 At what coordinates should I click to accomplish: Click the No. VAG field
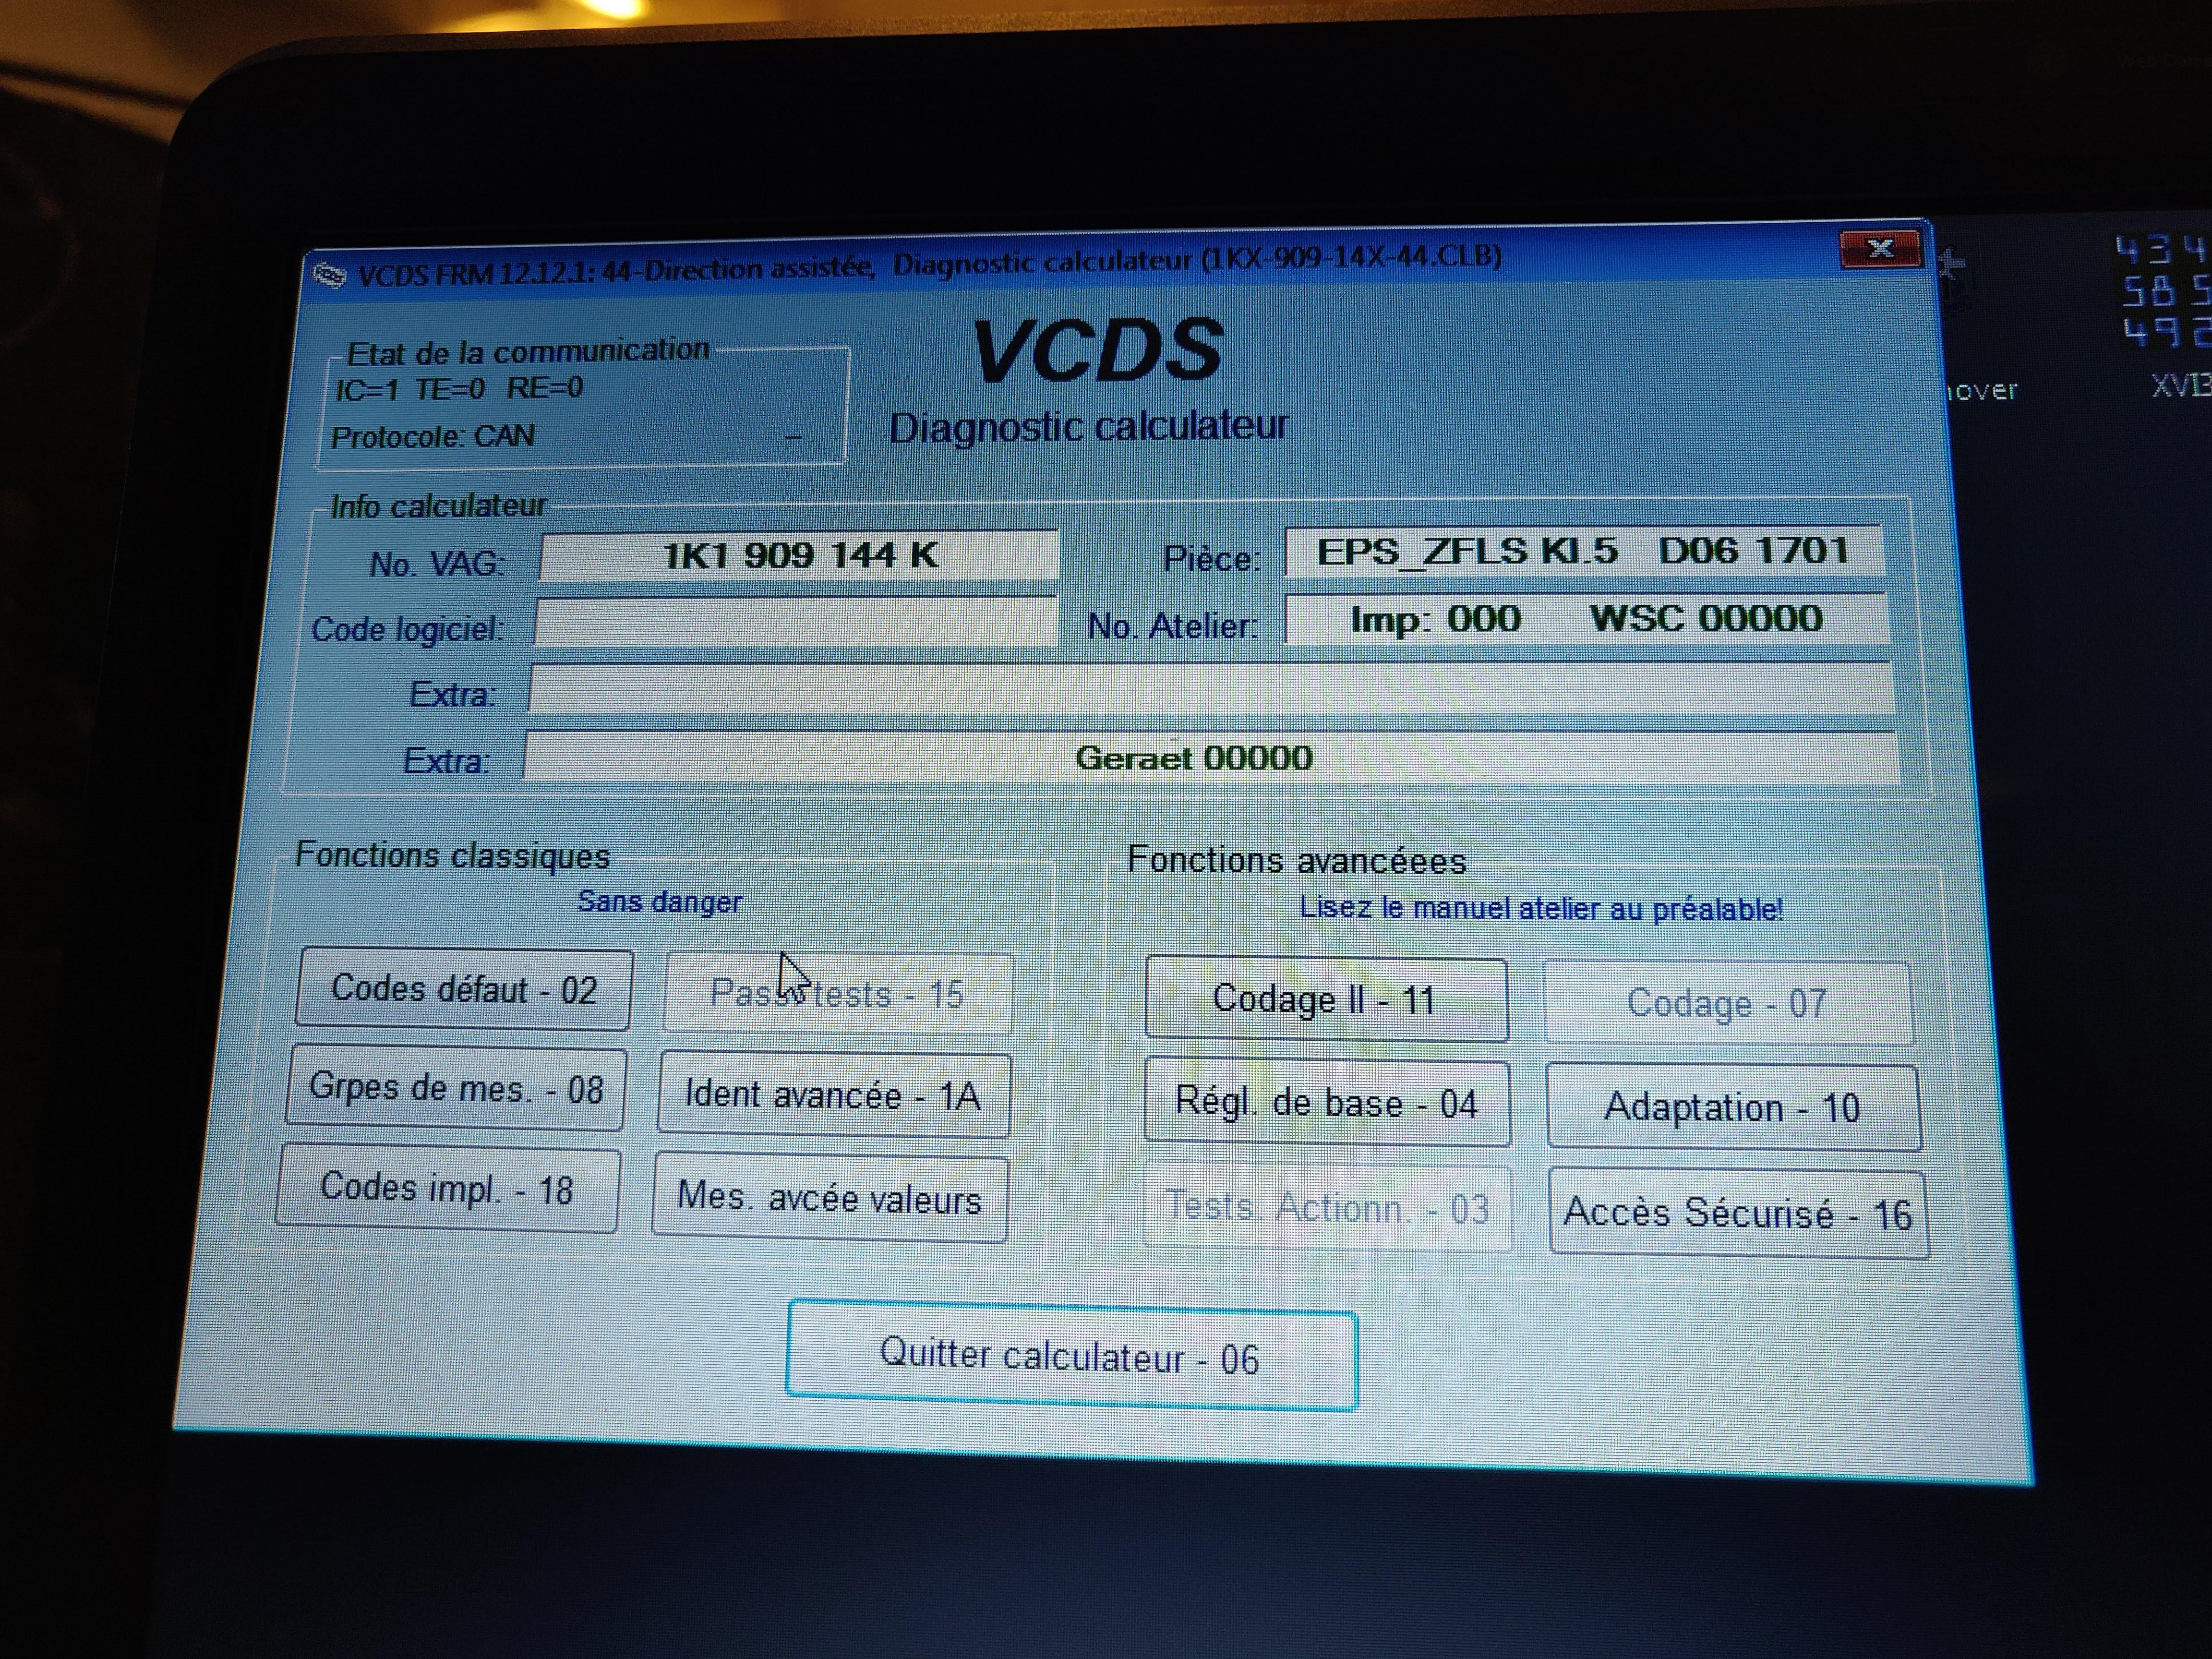(x=799, y=555)
